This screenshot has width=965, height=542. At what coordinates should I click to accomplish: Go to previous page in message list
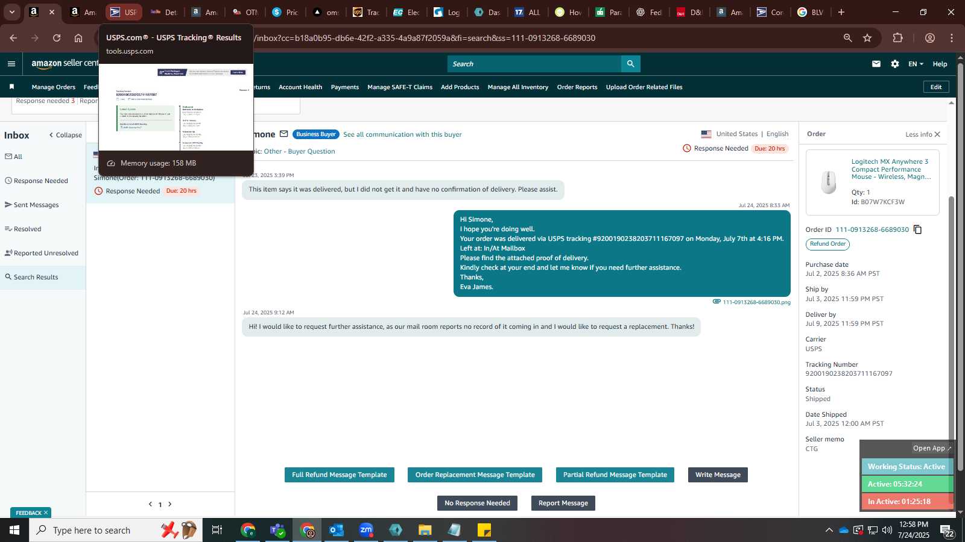pyautogui.click(x=150, y=504)
